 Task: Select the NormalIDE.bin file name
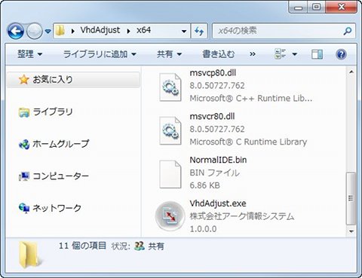218,160
